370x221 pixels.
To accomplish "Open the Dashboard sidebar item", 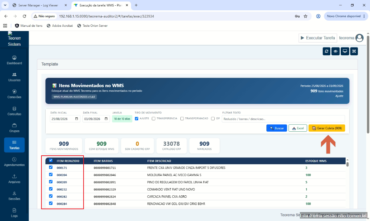I will pos(14,60).
